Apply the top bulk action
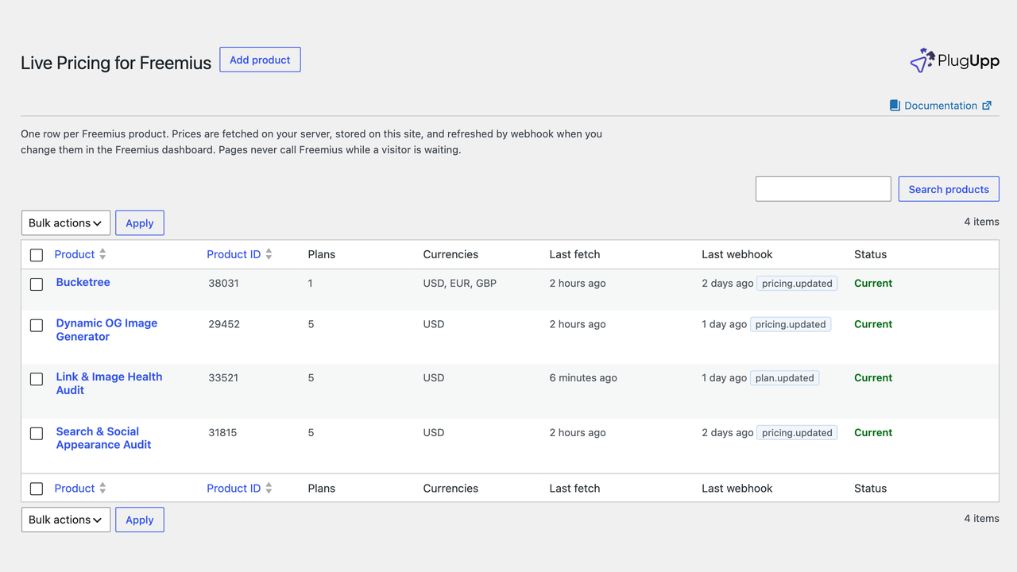The width and height of the screenshot is (1017, 572). point(140,223)
